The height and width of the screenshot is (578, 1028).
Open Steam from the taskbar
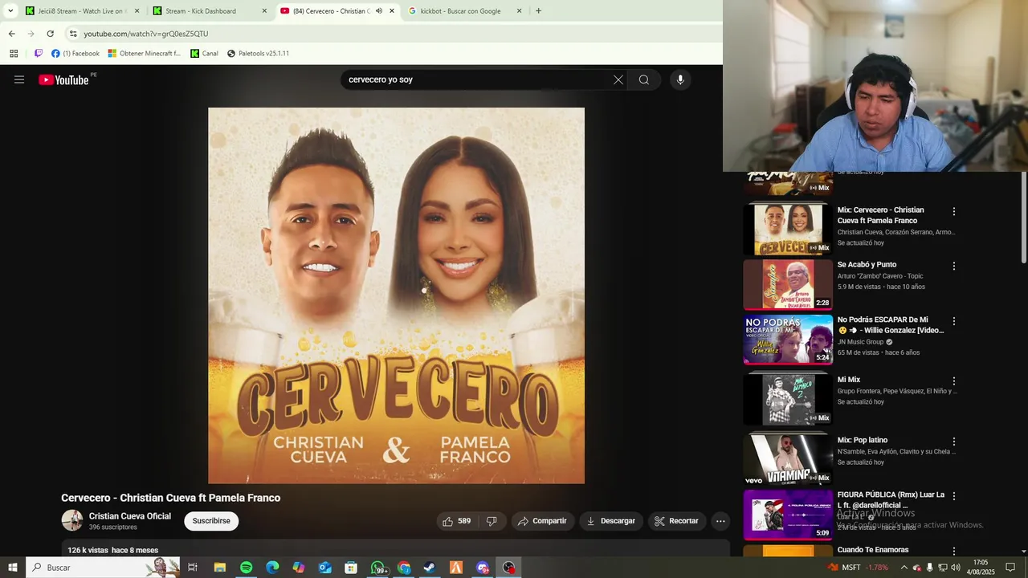pos(430,568)
